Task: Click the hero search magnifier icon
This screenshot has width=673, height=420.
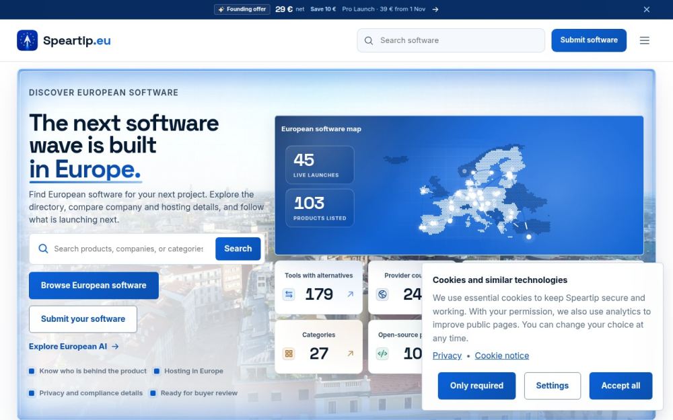Action: [x=43, y=249]
